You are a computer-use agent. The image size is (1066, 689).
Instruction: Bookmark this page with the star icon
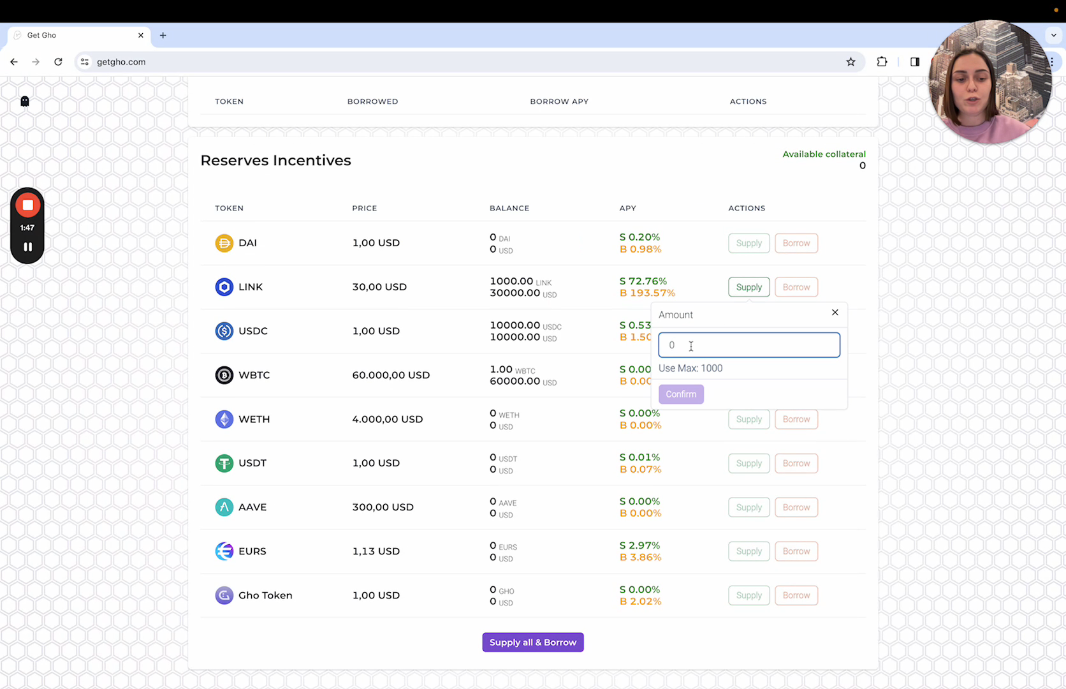851,62
